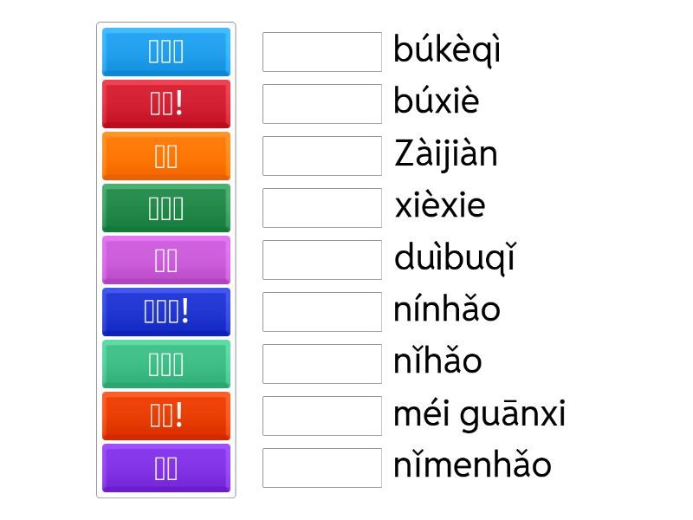
Task: Select the red-orange answer tile
Action: tap(165, 416)
